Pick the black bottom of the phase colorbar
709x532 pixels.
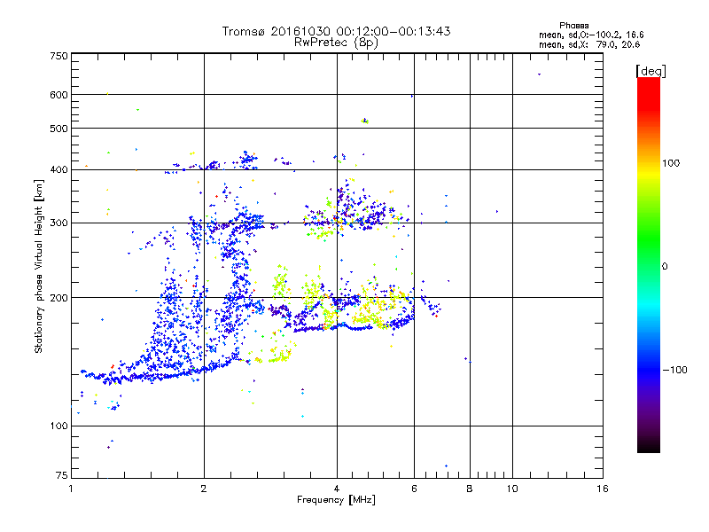[x=649, y=446]
